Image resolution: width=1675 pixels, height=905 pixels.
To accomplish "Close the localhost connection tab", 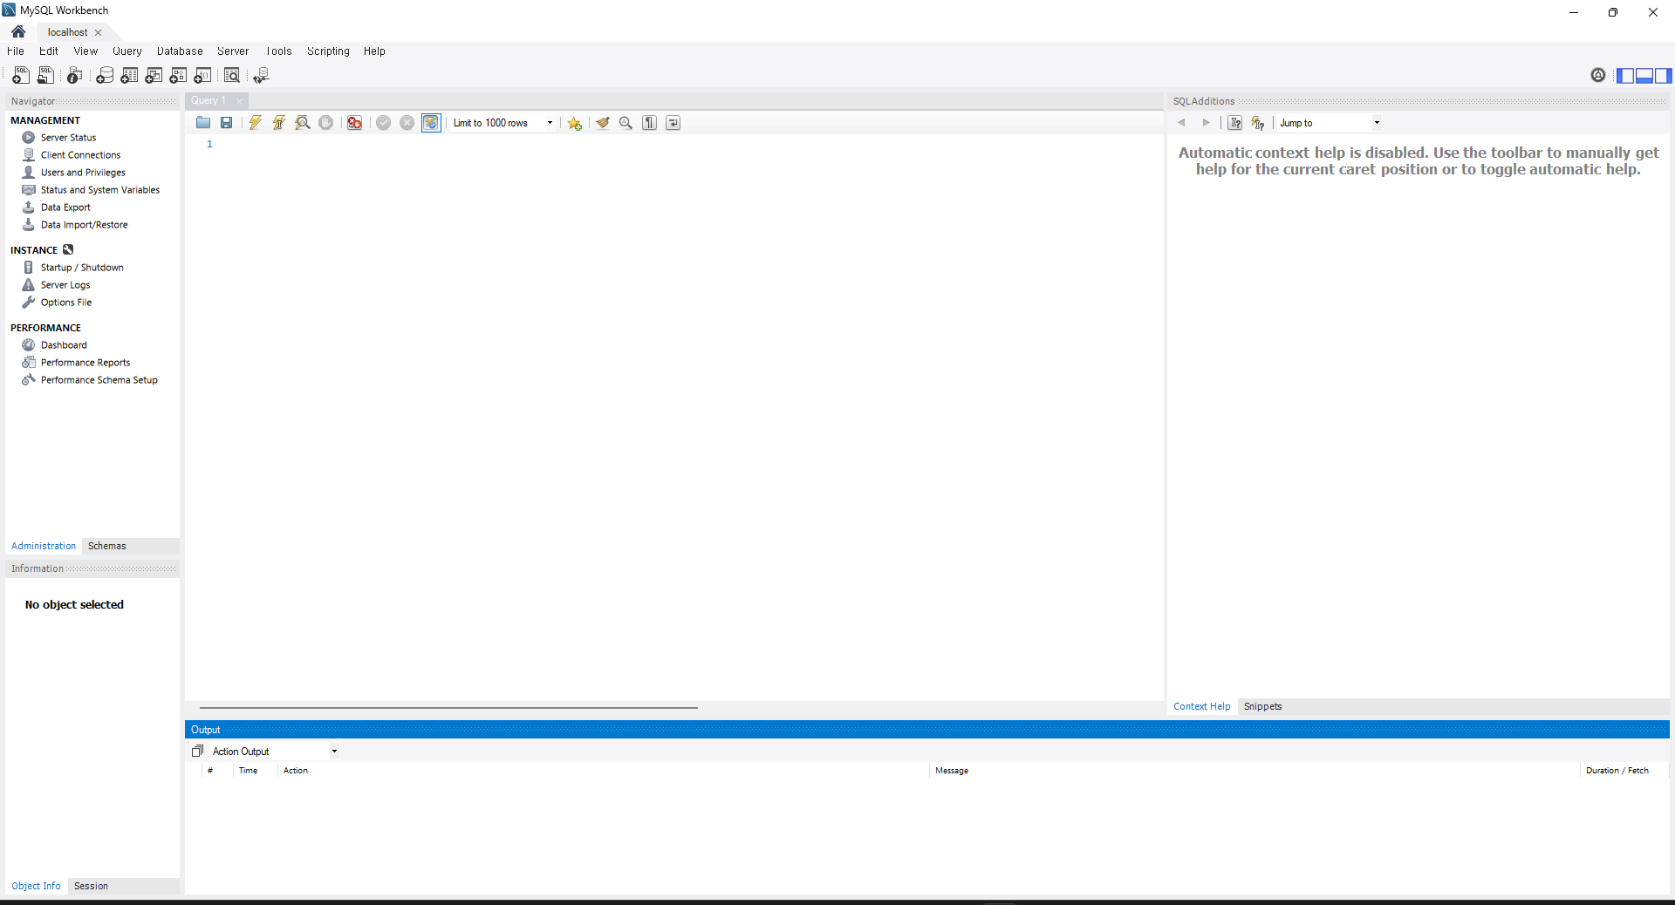I will click(99, 32).
